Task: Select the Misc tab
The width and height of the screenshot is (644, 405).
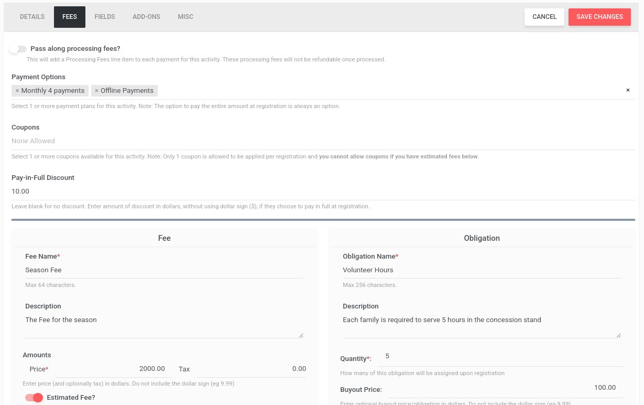Action: point(185,17)
